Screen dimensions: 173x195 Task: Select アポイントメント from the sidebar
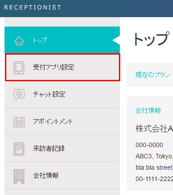tap(62, 121)
